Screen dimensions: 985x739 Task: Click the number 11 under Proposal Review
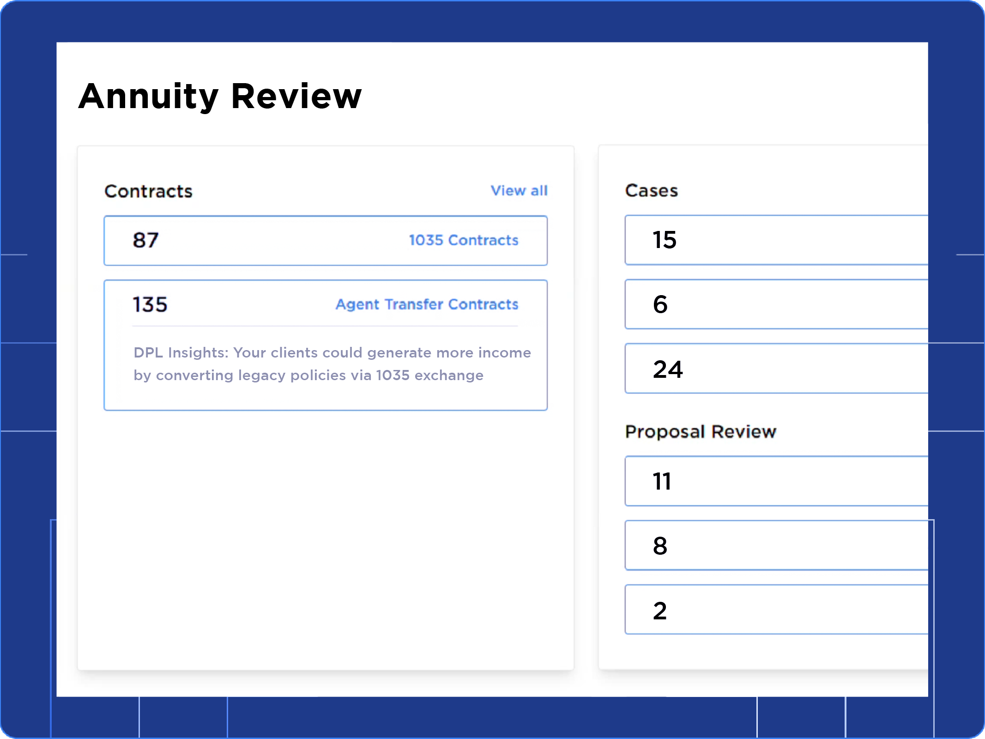[662, 481]
